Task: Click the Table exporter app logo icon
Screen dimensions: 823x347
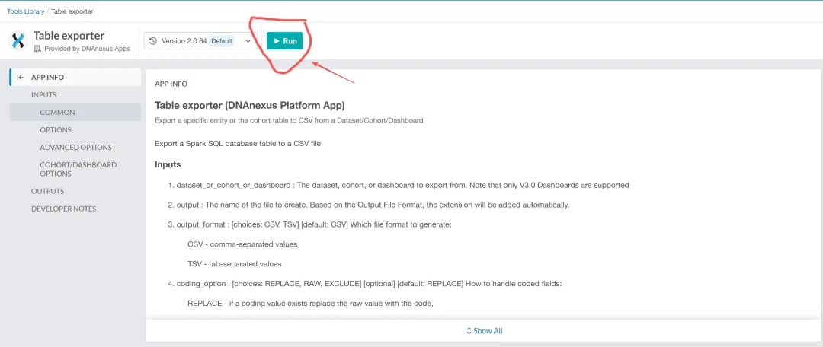Action: point(18,41)
